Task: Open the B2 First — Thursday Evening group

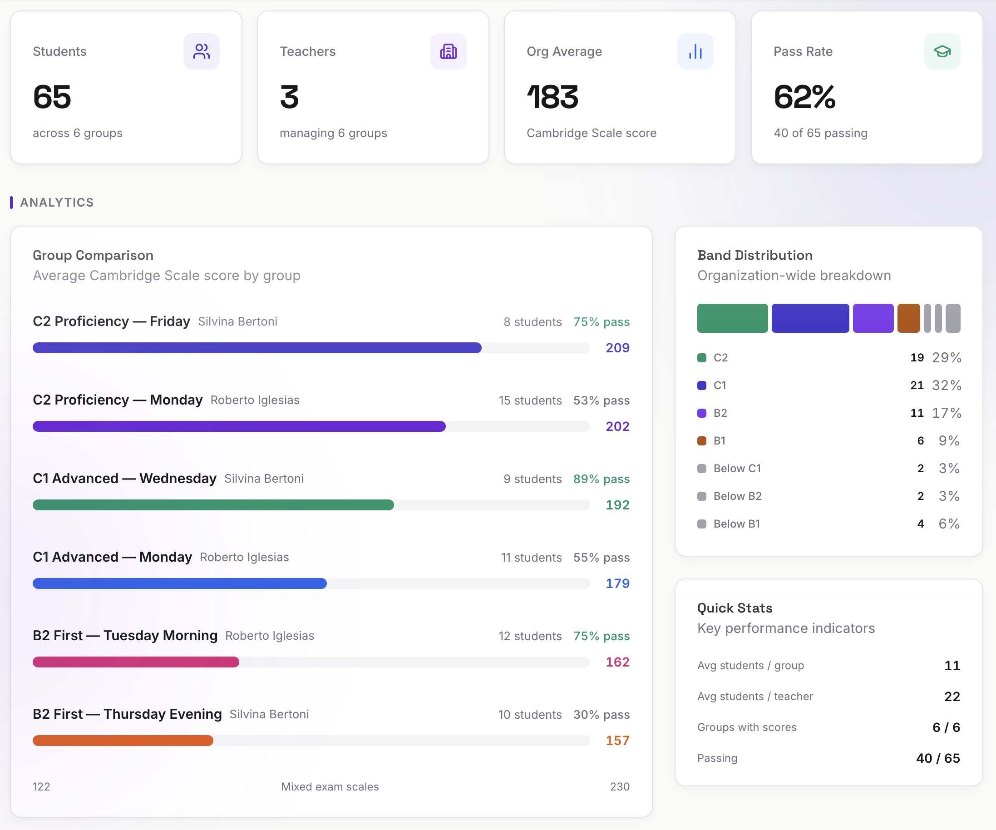Action: coord(127,714)
